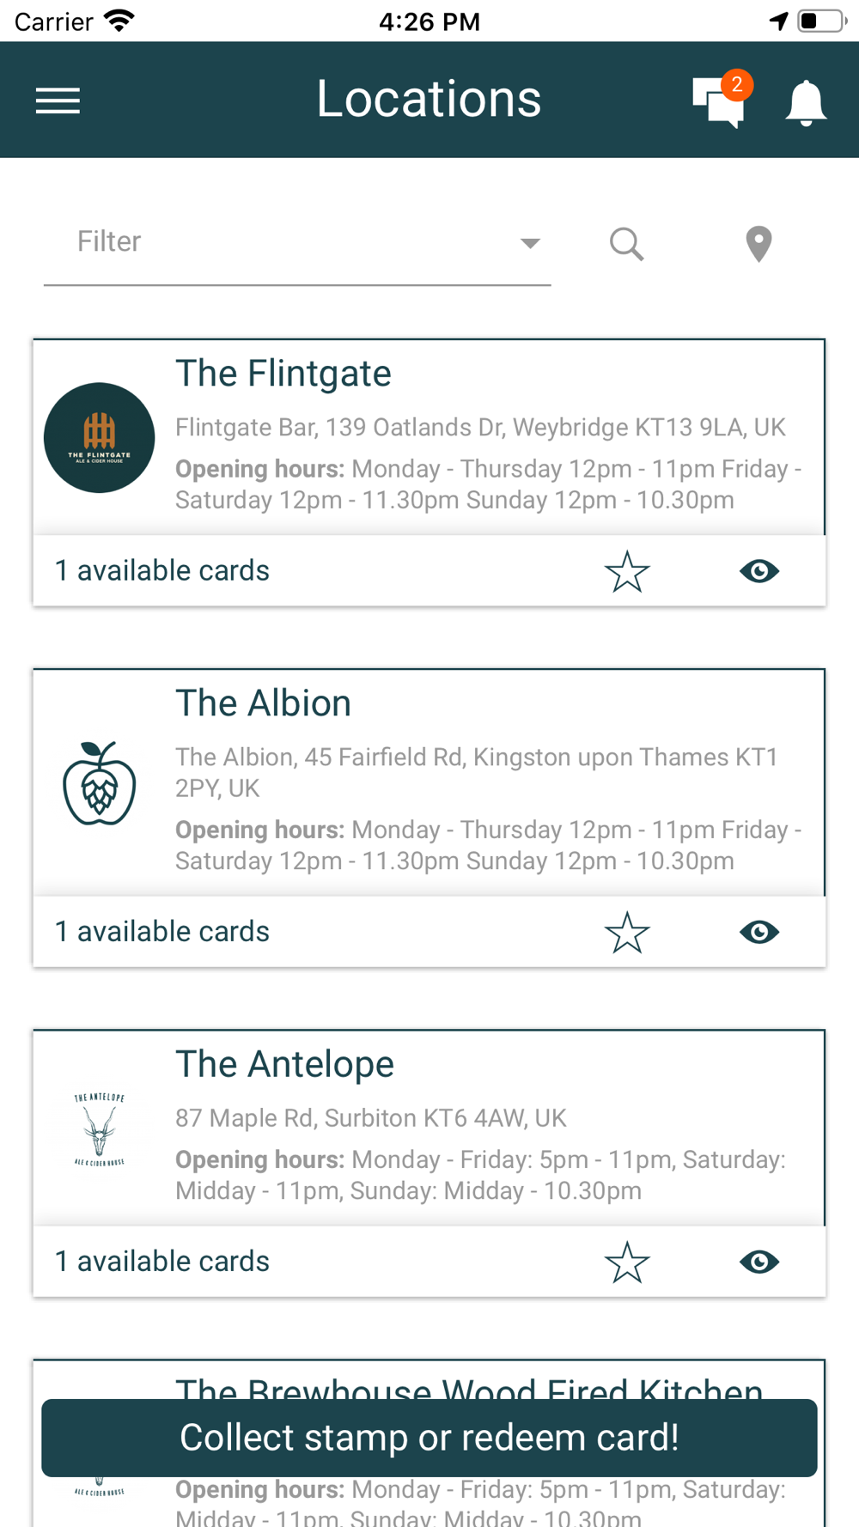Tap The Antelope logo
The image size is (859, 1527).
[100, 1129]
